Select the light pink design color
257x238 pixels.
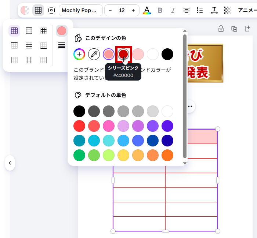coord(138,54)
